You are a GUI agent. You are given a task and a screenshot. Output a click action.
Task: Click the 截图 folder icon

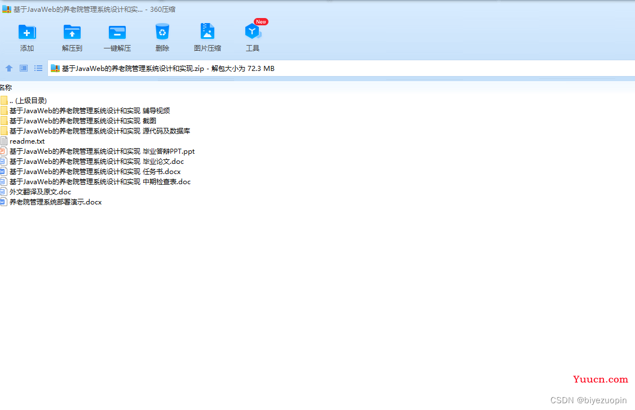click(4, 121)
